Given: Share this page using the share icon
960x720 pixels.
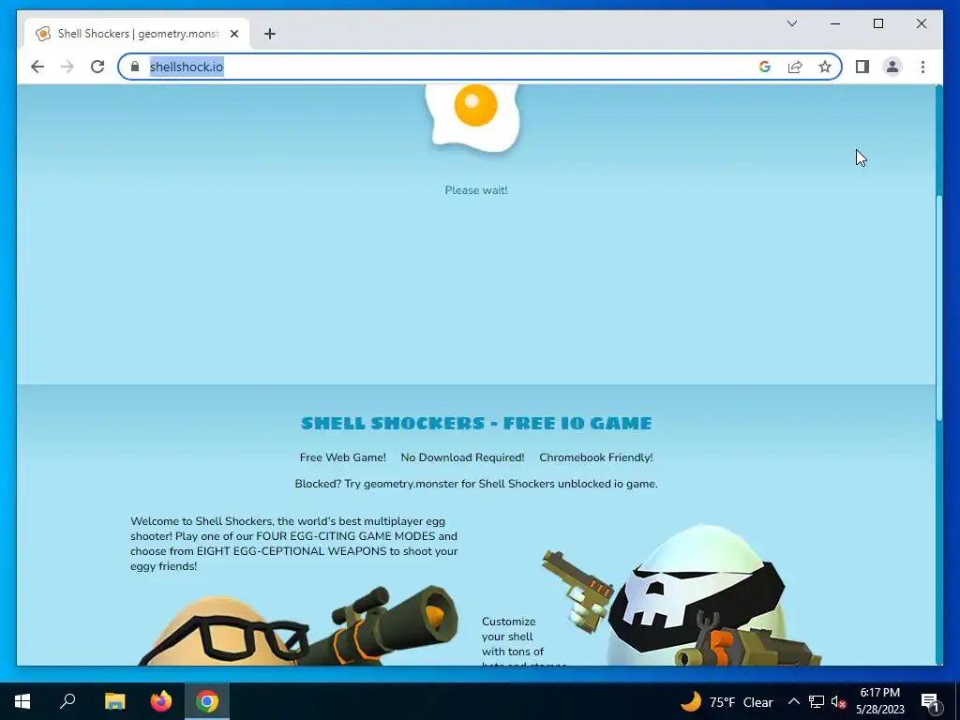Looking at the screenshot, I should pyautogui.click(x=795, y=67).
